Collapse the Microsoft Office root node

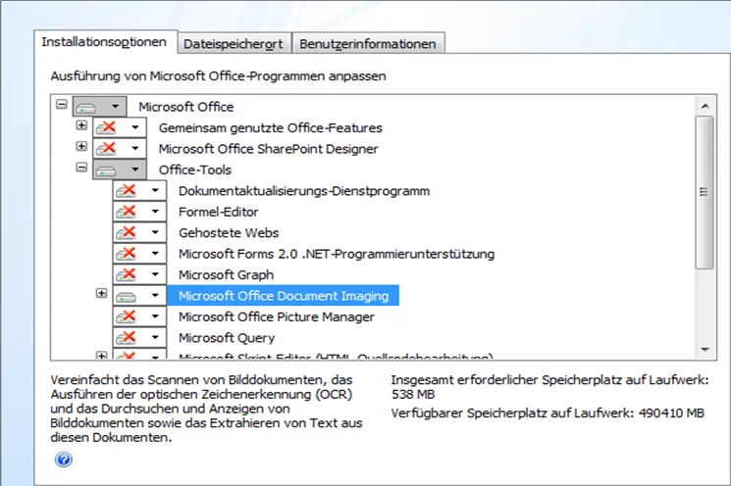pyautogui.click(x=62, y=104)
